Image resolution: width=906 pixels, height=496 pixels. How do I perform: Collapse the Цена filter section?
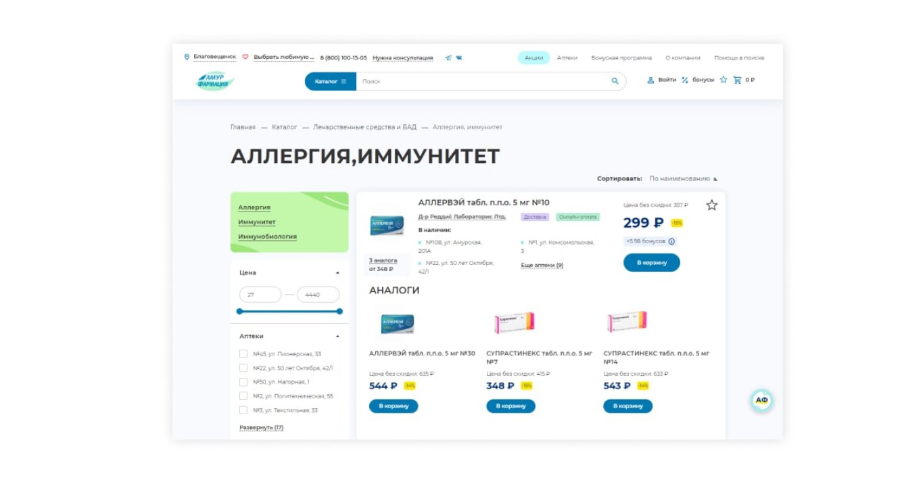coord(337,273)
